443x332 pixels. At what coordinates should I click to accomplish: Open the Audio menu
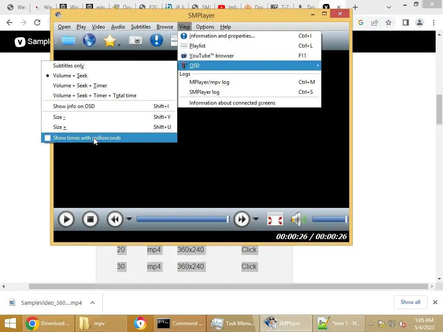tap(118, 27)
